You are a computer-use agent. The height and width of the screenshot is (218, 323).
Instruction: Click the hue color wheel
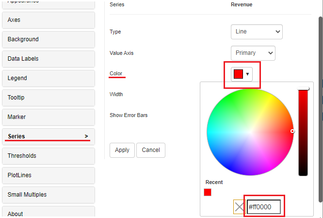(x=250, y=132)
